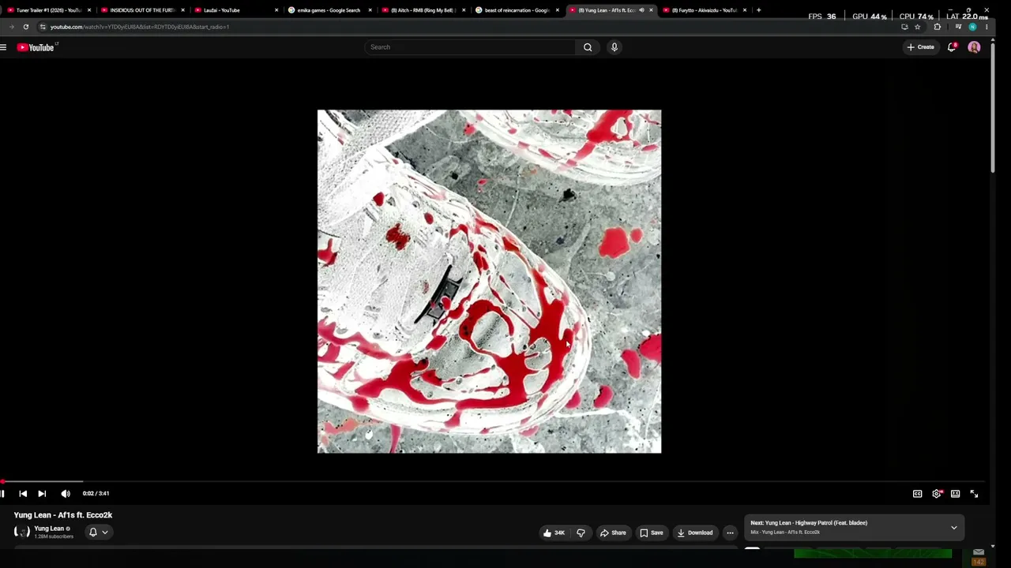This screenshot has height=568, width=1011.
Task: Skip to the next video
Action: (42, 494)
